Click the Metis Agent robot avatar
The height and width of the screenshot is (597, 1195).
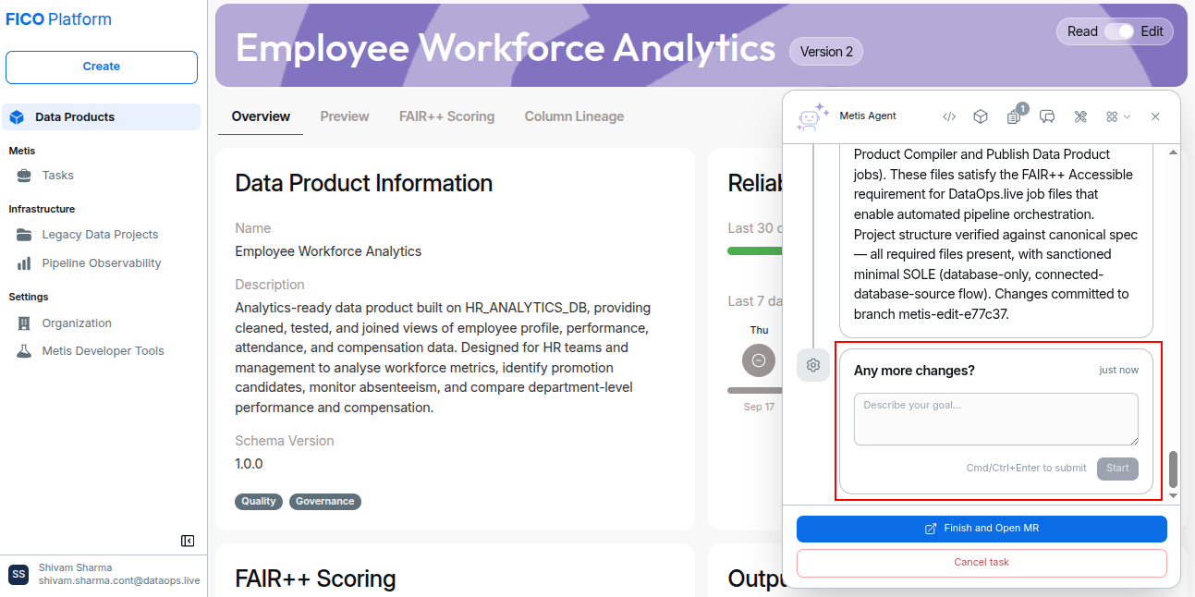[x=813, y=116]
